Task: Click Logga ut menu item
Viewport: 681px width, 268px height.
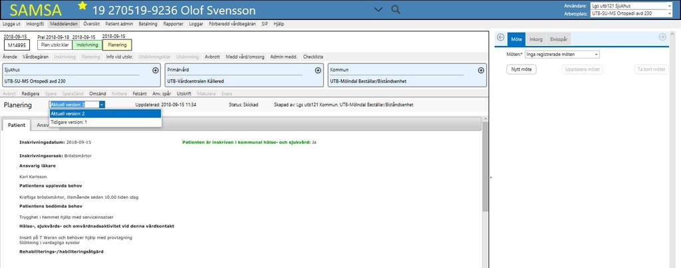Action: point(11,24)
